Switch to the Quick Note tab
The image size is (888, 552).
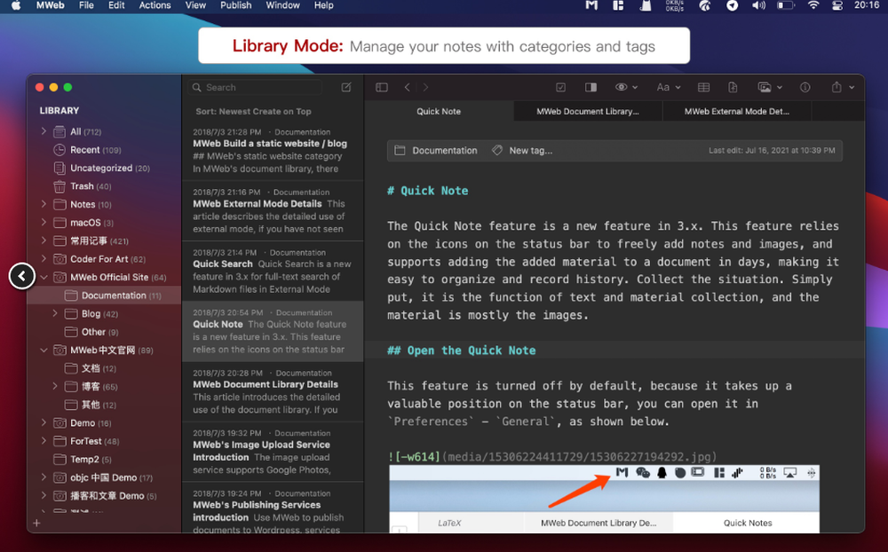pos(439,112)
